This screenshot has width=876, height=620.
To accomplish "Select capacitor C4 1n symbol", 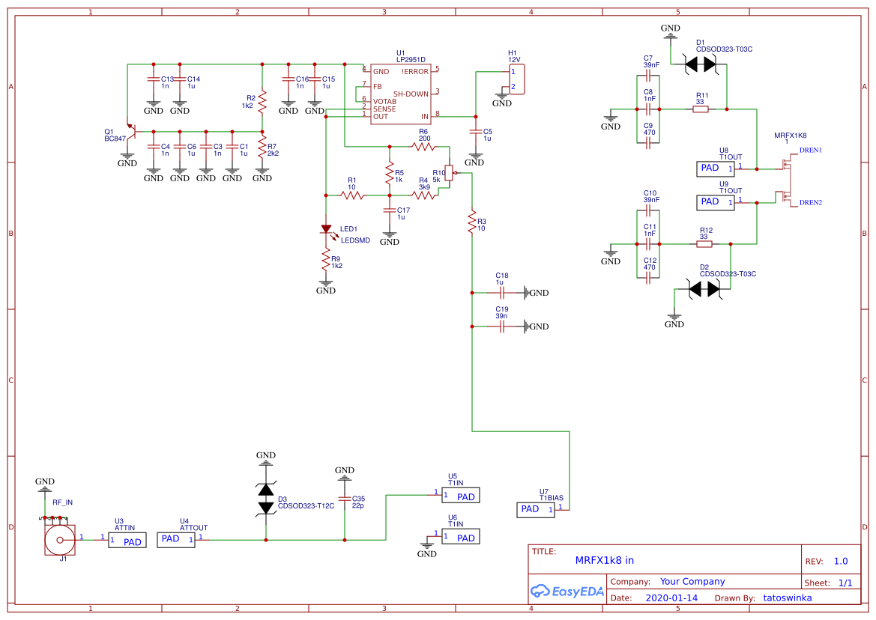I will (154, 147).
